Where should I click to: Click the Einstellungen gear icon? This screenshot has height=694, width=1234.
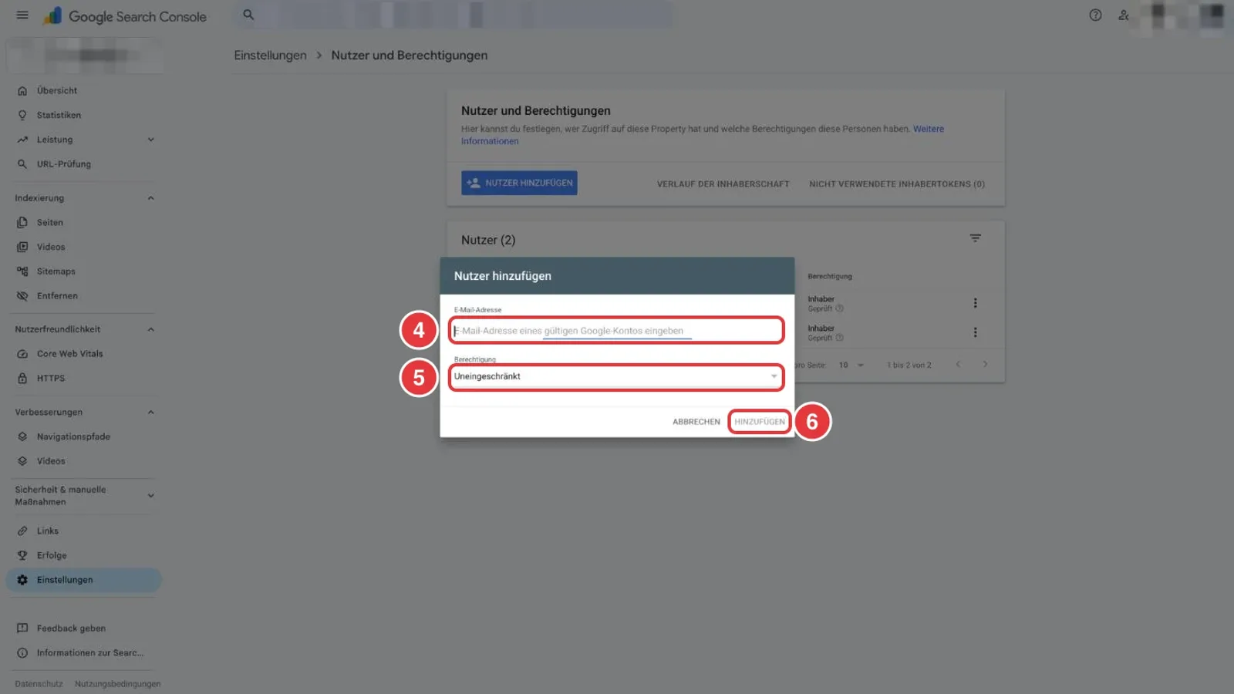coord(22,580)
